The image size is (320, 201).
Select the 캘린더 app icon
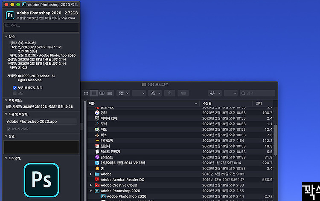(97, 146)
